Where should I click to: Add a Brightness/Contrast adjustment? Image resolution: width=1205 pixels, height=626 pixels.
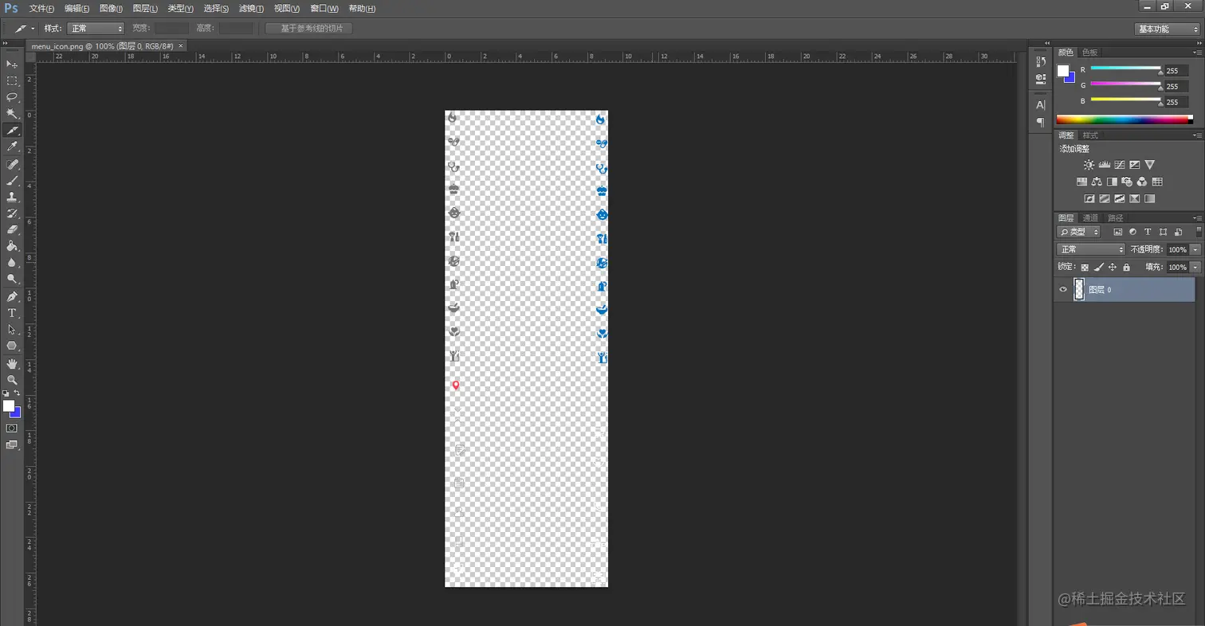[1089, 165]
